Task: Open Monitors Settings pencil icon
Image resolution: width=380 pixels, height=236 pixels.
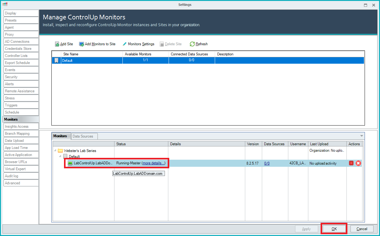Action: 125,44
